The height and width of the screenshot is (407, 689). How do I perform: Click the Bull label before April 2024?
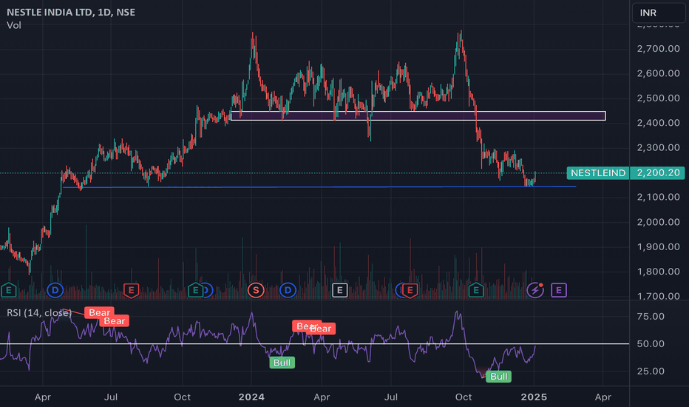click(x=282, y=363)
